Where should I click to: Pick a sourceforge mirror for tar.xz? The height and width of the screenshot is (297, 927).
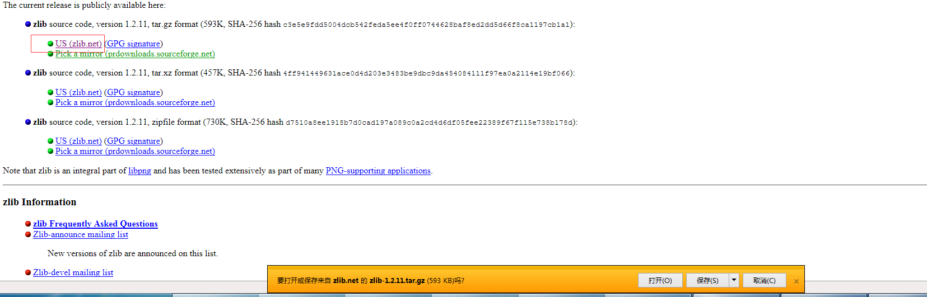click(135, 102)
